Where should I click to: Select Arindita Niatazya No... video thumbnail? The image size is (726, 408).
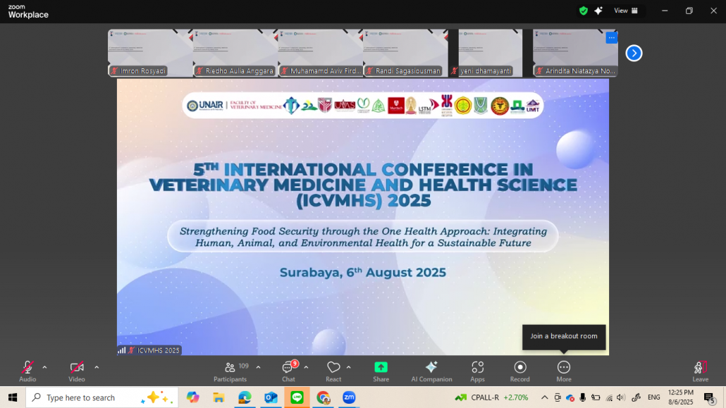[x=576, y=54]
